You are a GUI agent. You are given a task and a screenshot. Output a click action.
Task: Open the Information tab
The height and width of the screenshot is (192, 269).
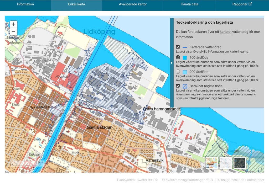25,4
